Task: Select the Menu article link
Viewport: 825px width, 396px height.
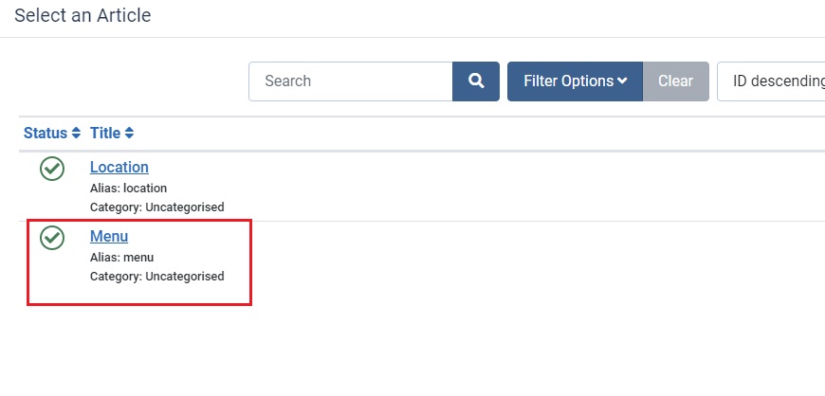Action: pyautogui.click(x=109, y=236)
